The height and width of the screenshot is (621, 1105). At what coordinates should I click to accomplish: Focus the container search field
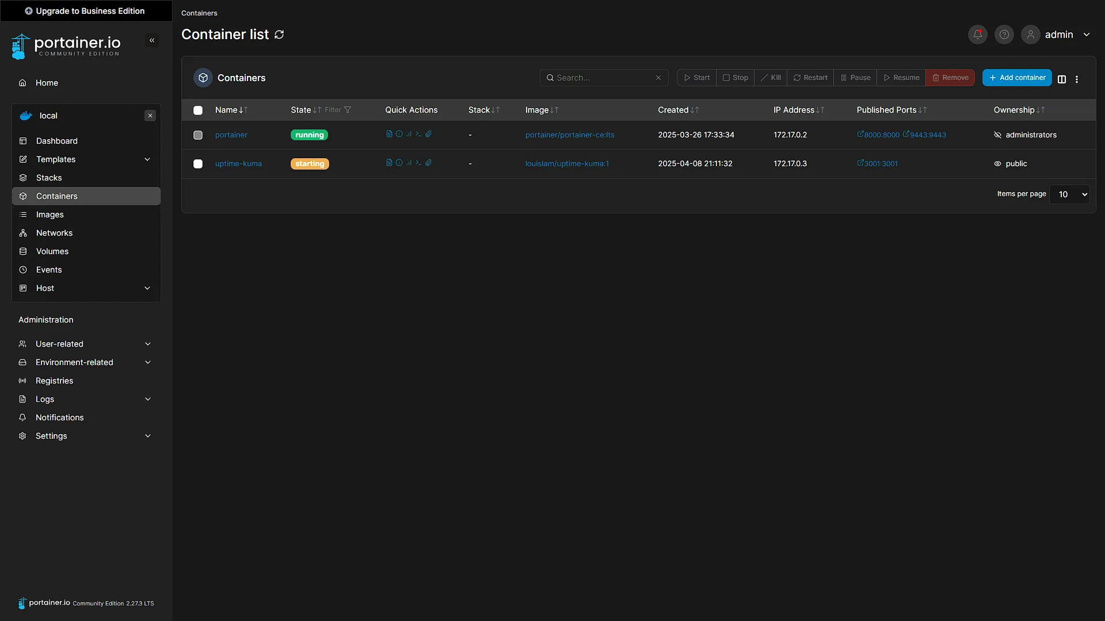pos(604,78)
